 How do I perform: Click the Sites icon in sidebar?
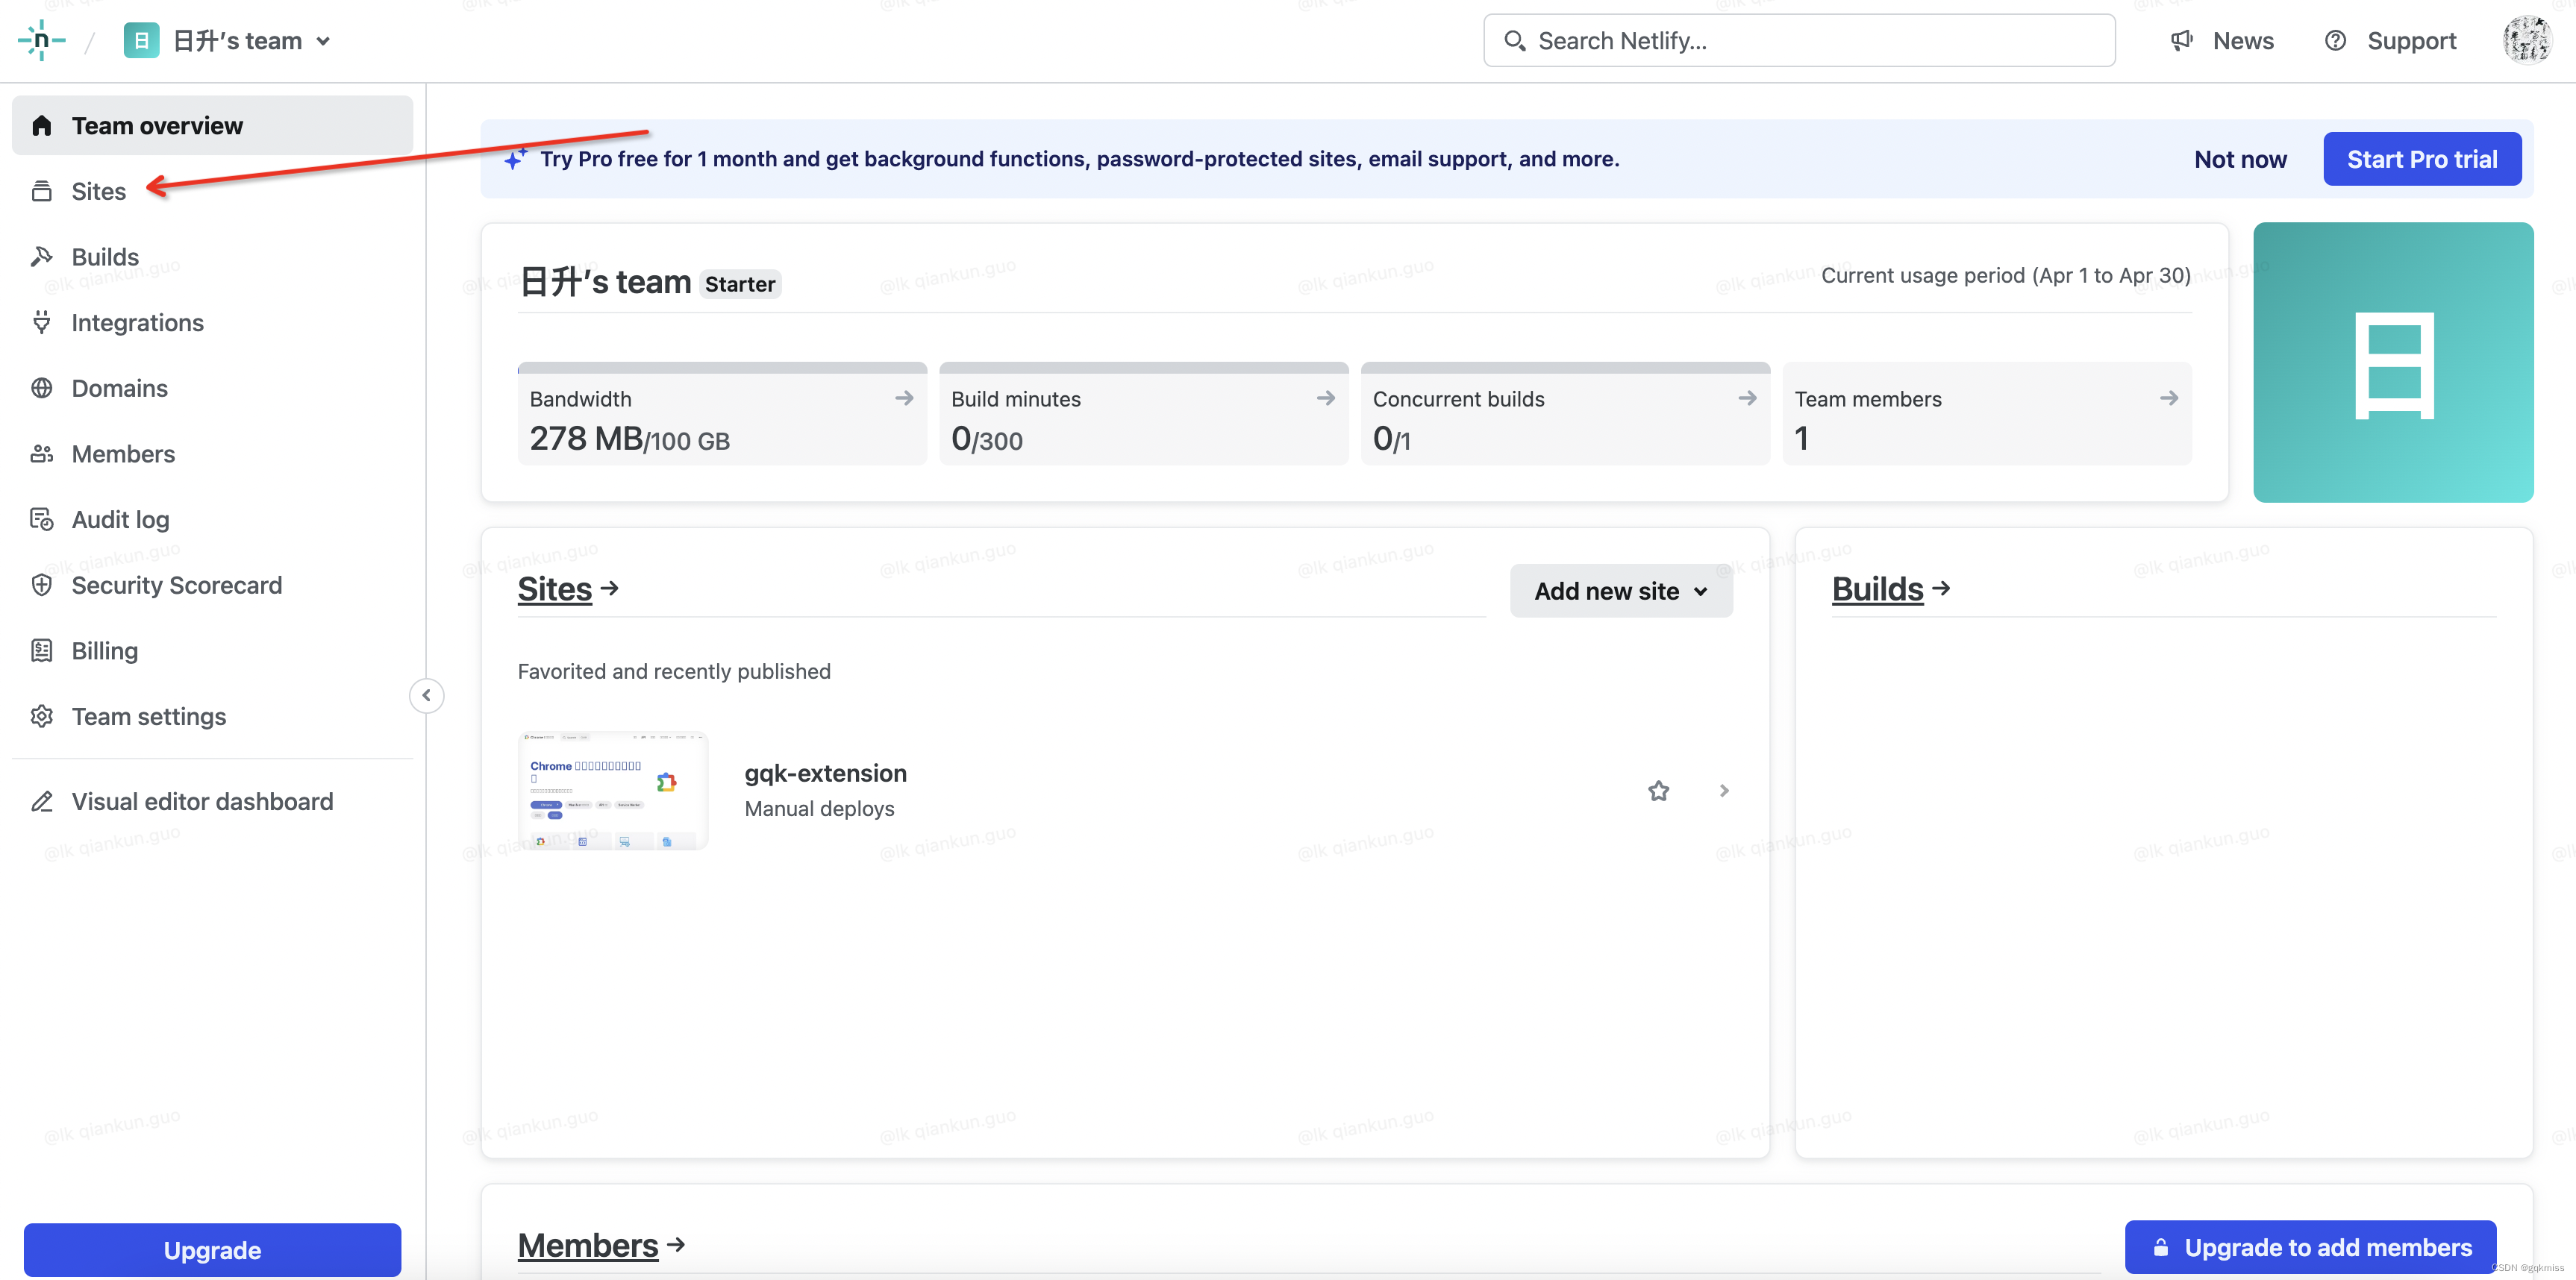click(x=44, y=189)
